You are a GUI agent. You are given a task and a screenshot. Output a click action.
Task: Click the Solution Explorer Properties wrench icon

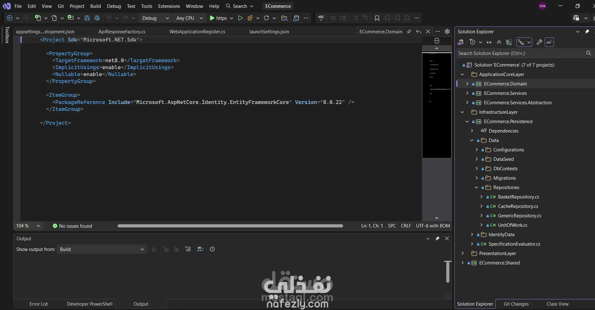539,42
